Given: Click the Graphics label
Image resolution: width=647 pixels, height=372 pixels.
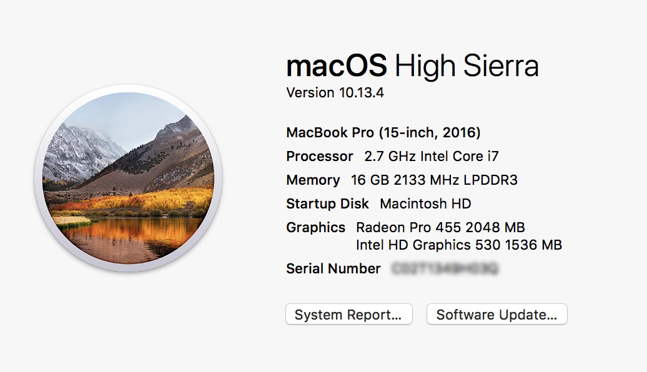Looking at the screenshot, I should (315, 228).
